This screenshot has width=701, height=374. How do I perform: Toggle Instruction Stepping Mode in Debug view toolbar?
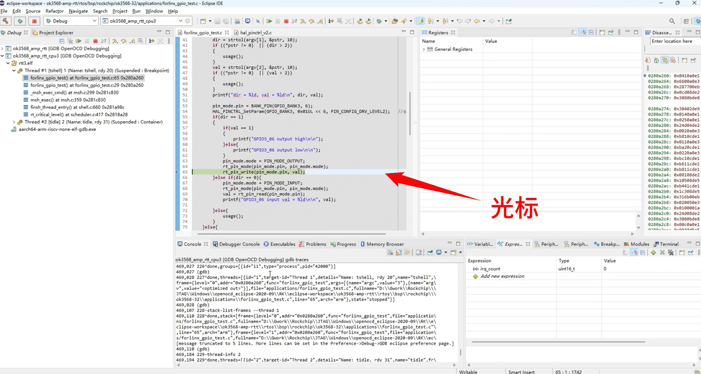point(151,41)
